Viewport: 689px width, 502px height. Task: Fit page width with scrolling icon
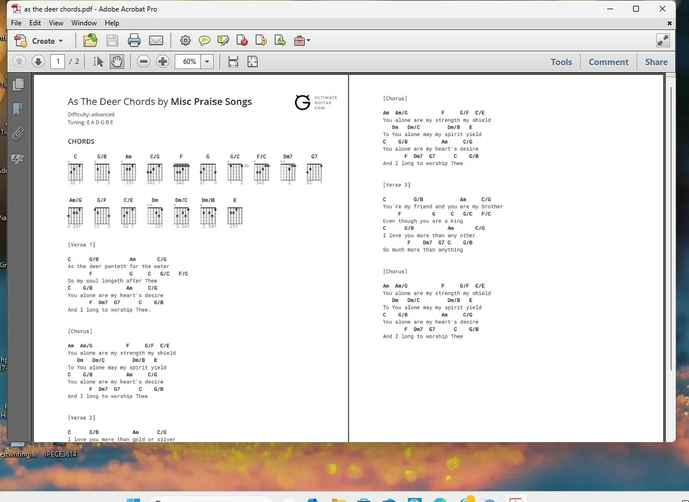[233, 62]
